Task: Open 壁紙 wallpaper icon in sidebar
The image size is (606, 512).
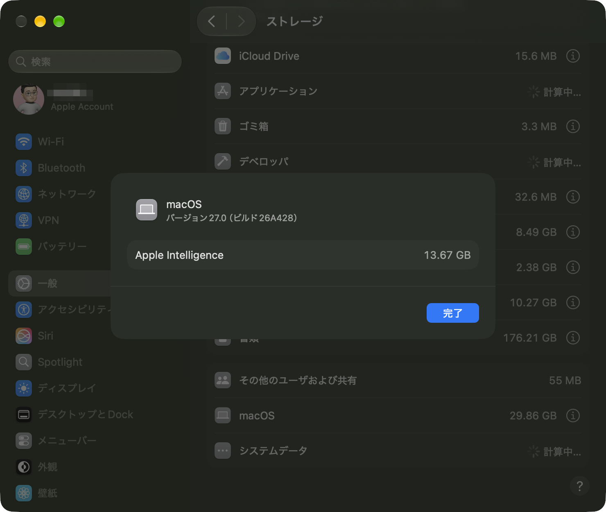Action: coord(24,493)
